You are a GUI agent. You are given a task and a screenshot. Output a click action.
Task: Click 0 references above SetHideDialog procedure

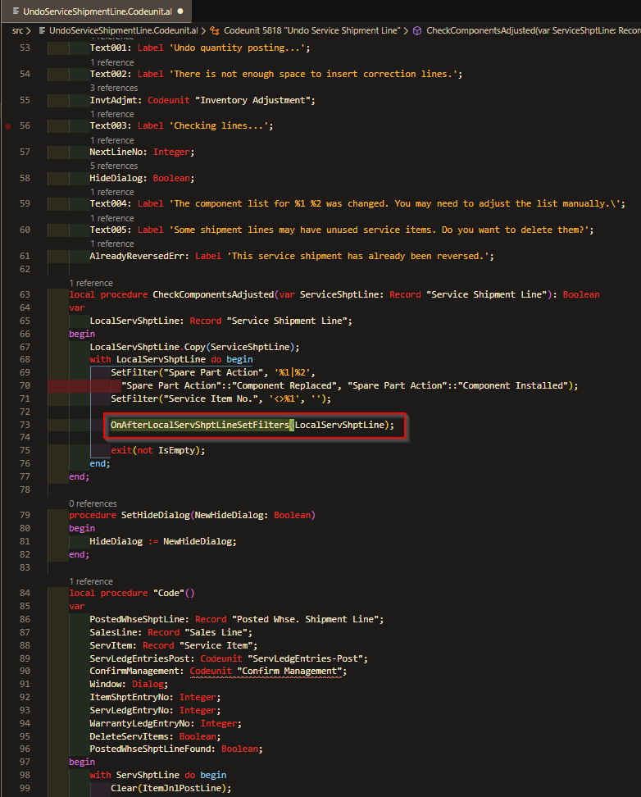click(x=93, y=503)
